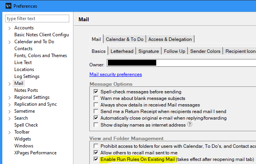This screenshot has height=164, width=256.
Task: Click the type filter text field
Action: click(37, 19)
